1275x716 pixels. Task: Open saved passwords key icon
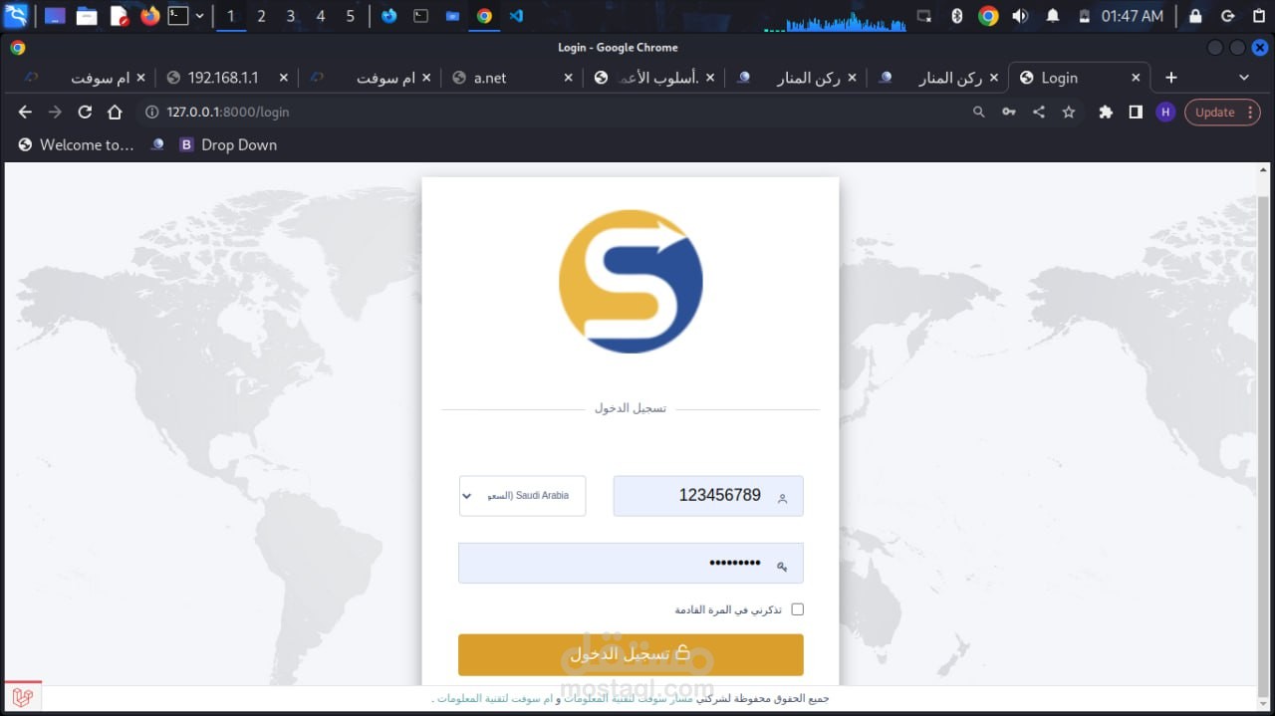(1009, 113)
